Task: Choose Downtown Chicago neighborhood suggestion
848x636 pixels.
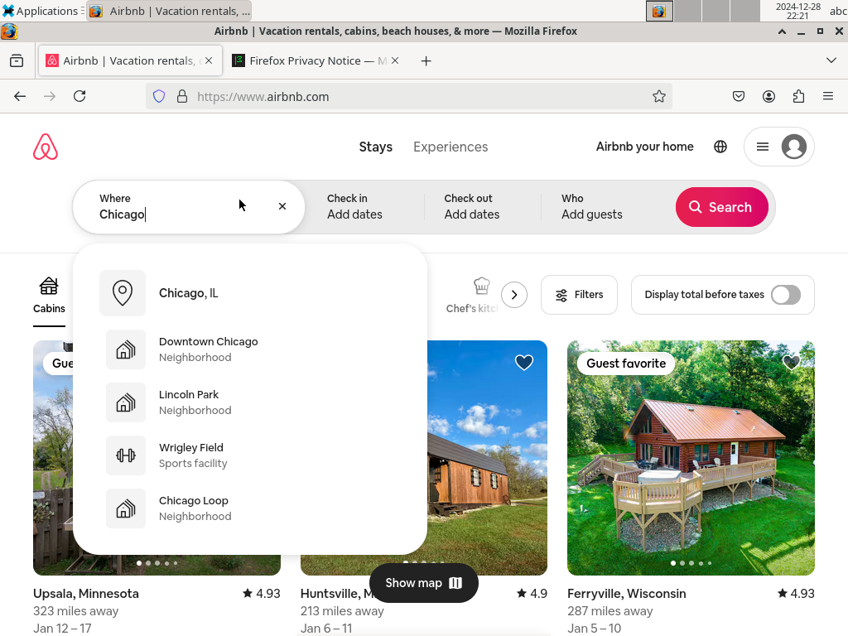Action: click(250, 349)
